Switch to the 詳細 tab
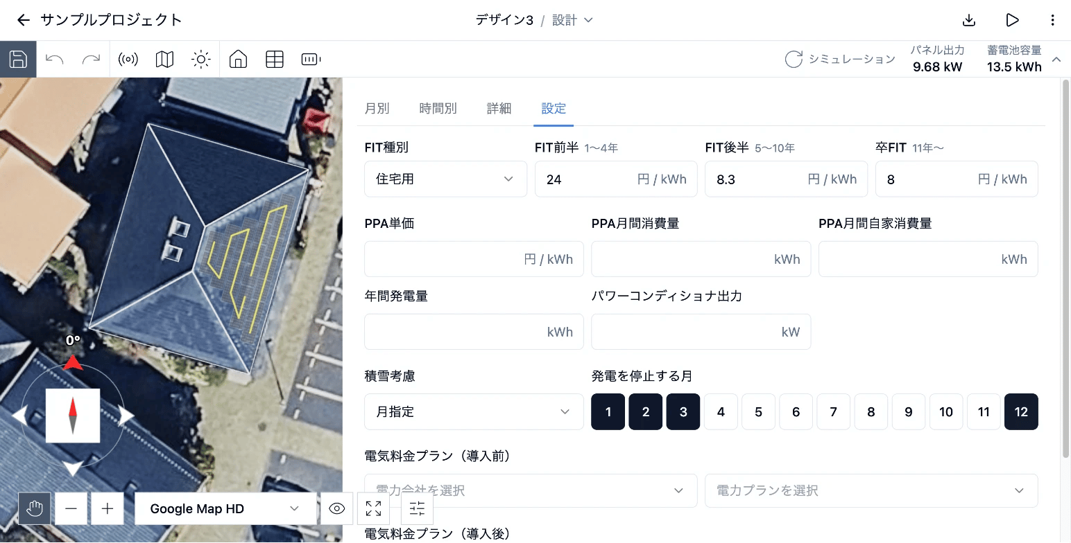This screenshot has width=1071, height=543. pyautogui.click(x=499, y=108)
